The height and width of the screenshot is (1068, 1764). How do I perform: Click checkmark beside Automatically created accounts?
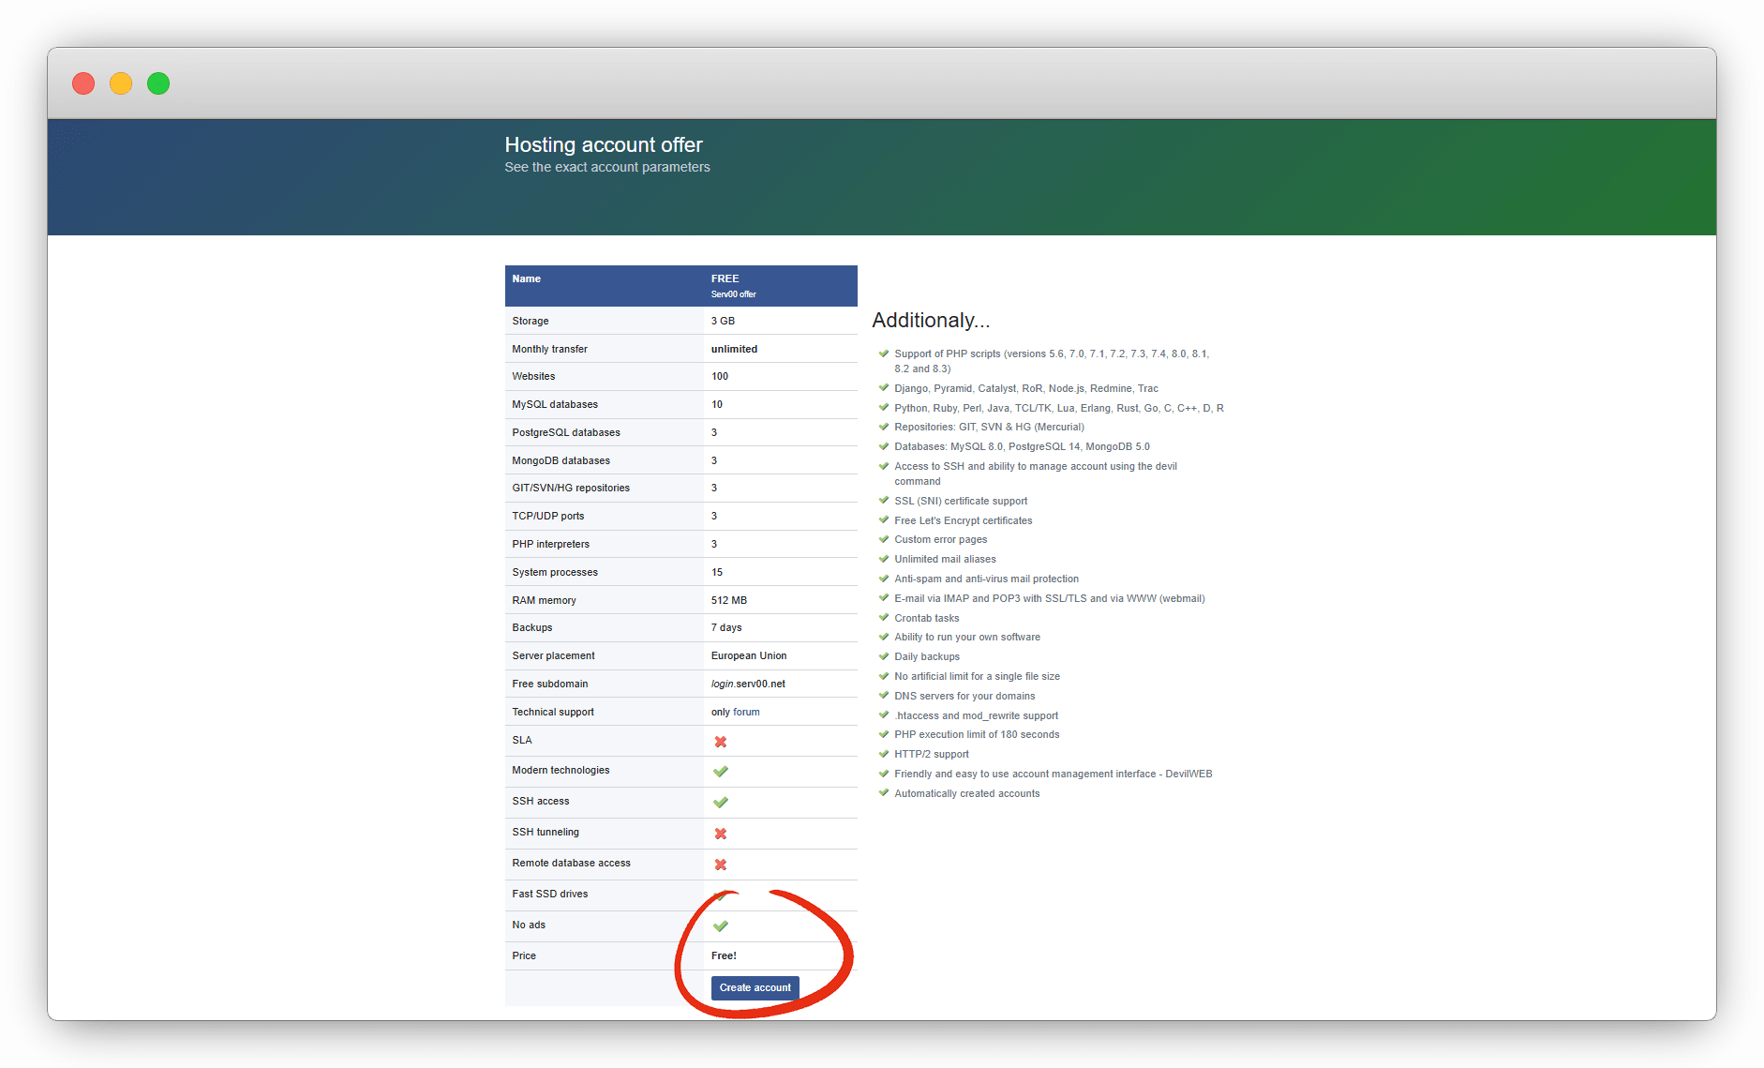coord(883,792)
